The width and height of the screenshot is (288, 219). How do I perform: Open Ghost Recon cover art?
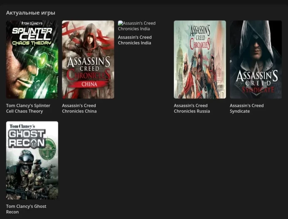[x=32, y=160]
